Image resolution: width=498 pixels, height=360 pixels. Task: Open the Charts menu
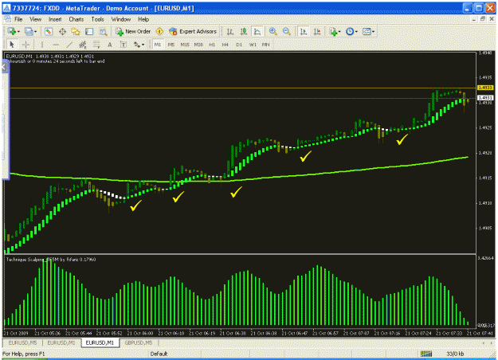pos(76,19)
